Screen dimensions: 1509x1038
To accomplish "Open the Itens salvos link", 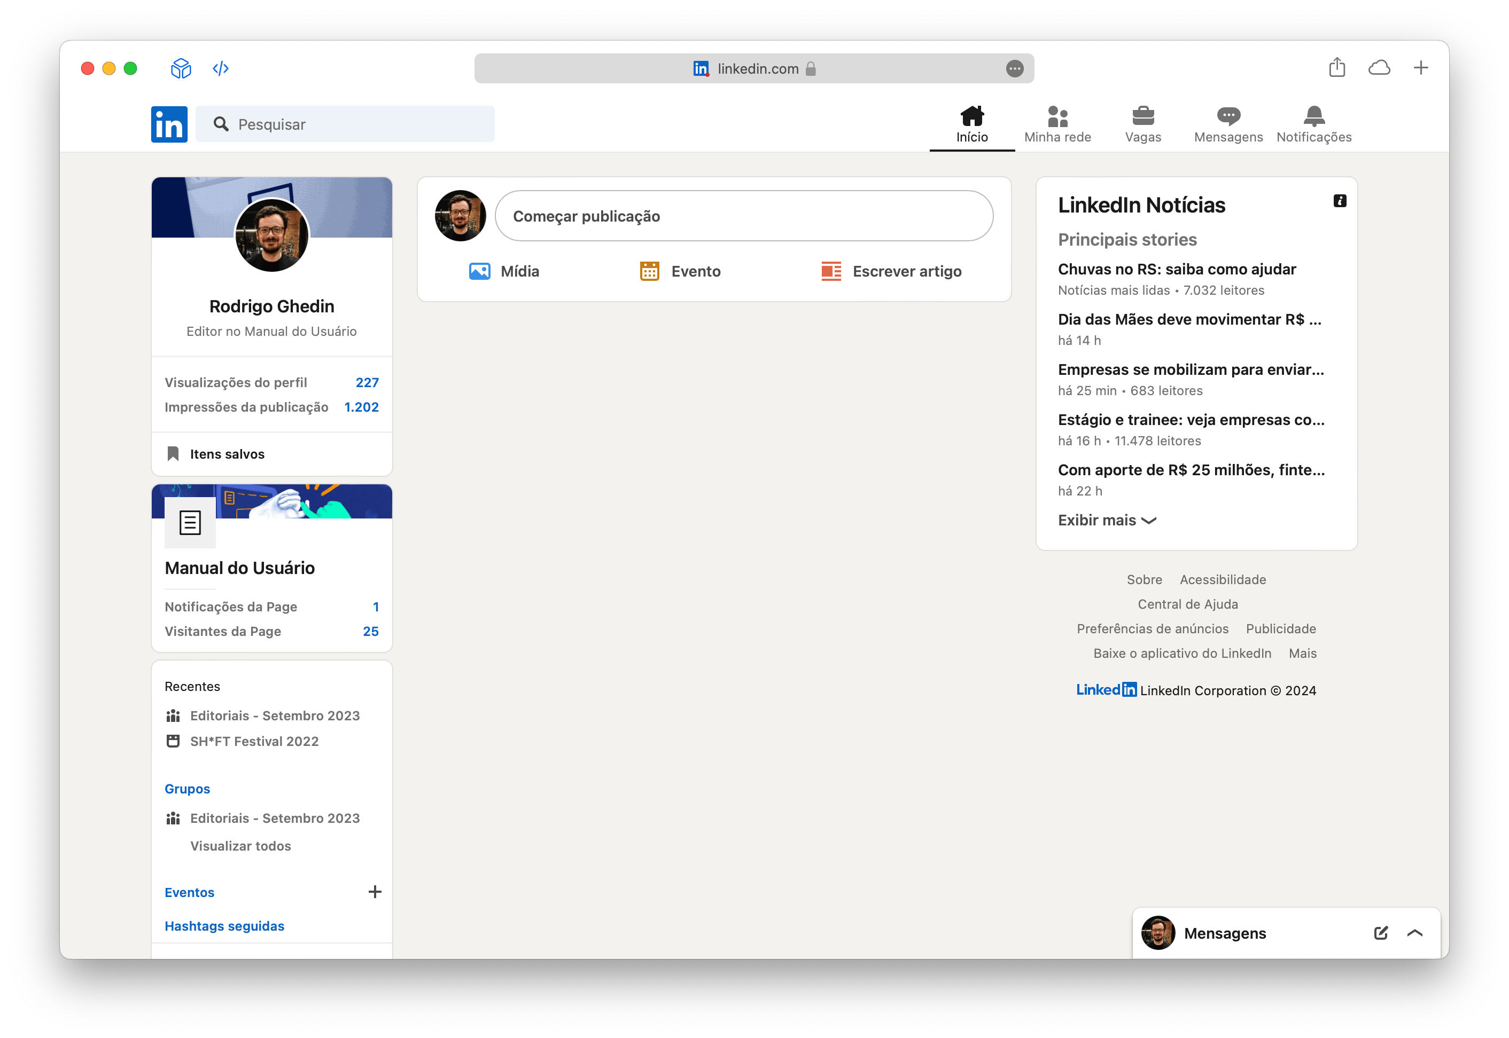I will coord(227,454).
